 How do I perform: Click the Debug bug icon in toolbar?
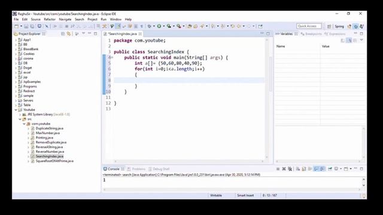(x=149, y=26)
